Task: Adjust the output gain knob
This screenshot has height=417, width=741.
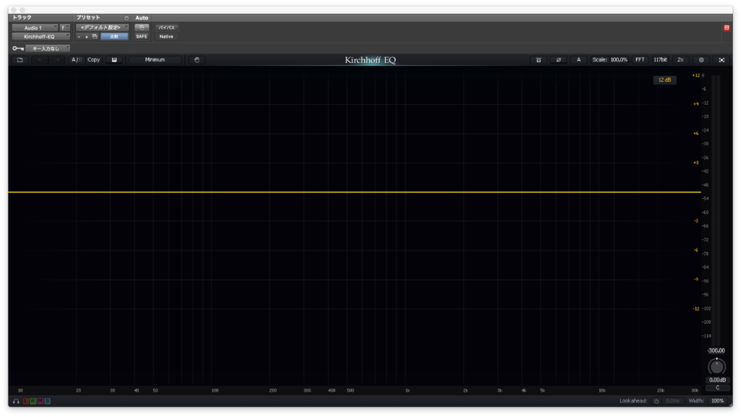Action: click(x=716, y=366)
